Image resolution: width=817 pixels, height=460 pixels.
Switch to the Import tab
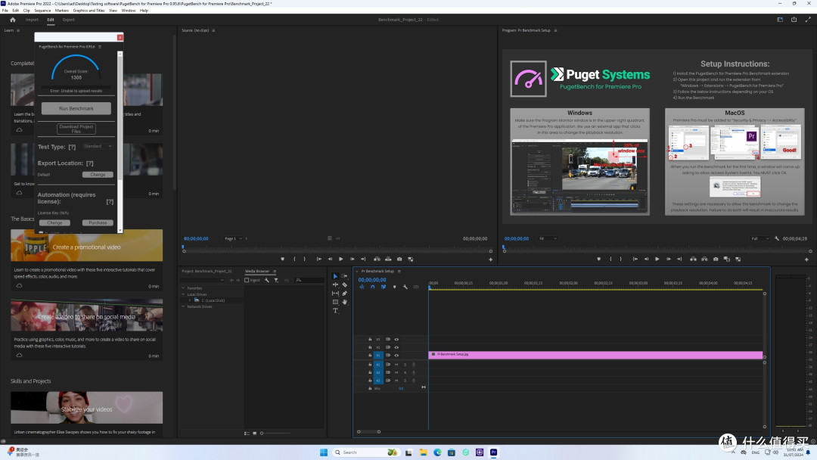32,20
